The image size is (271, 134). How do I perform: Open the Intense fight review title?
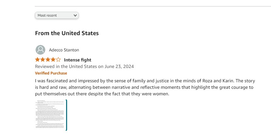[78, 60]
